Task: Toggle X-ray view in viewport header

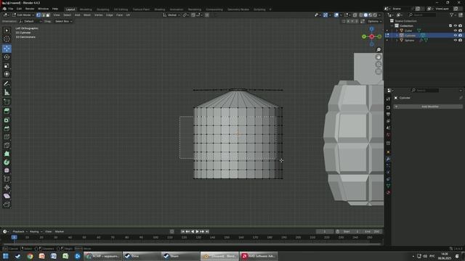Action: [355, 14]
